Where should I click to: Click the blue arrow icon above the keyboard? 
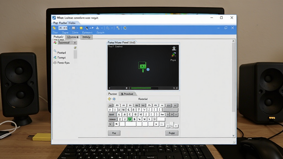tap(114, 99)
